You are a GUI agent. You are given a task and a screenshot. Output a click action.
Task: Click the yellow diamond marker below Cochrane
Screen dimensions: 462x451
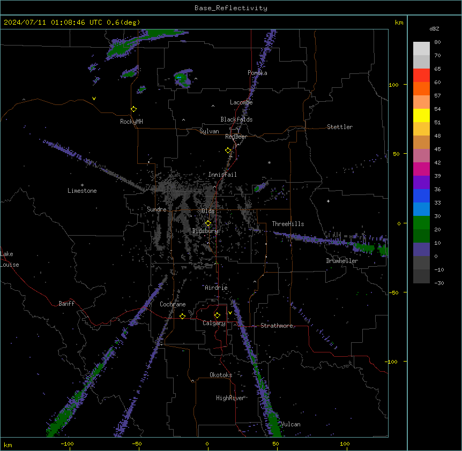pyautogui.click(x=182, y=316)
